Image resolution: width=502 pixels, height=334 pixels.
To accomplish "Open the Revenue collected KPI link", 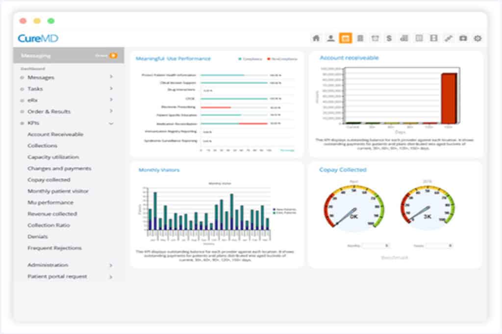I will coord(52,214).
